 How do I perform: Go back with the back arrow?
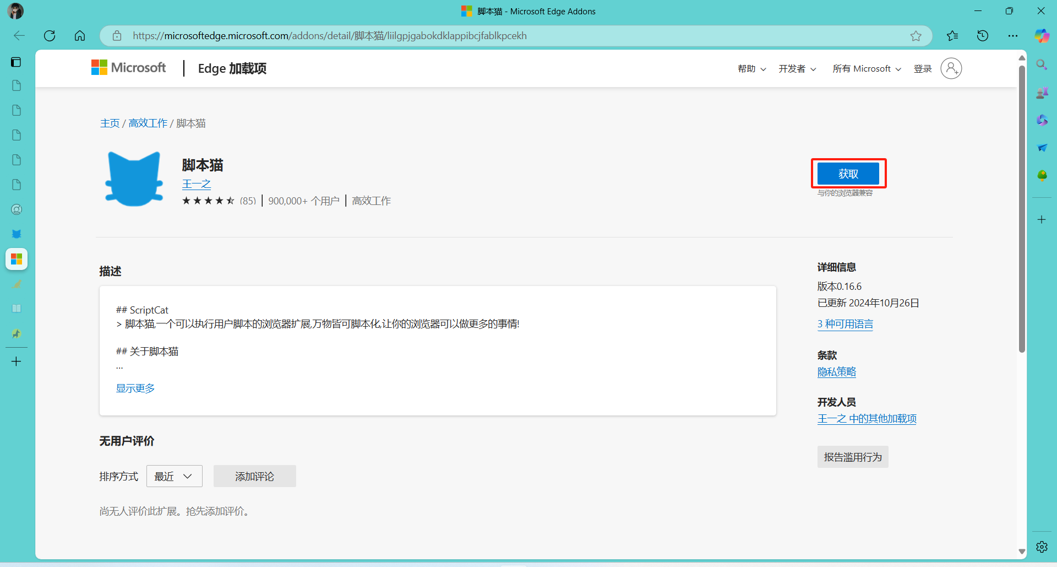tap(19, 36)
